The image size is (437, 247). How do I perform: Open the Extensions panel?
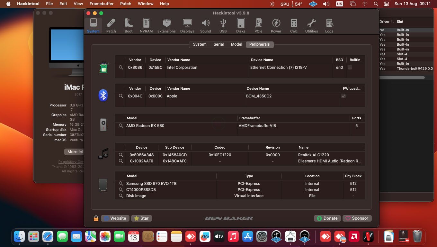tap(166, 25)
